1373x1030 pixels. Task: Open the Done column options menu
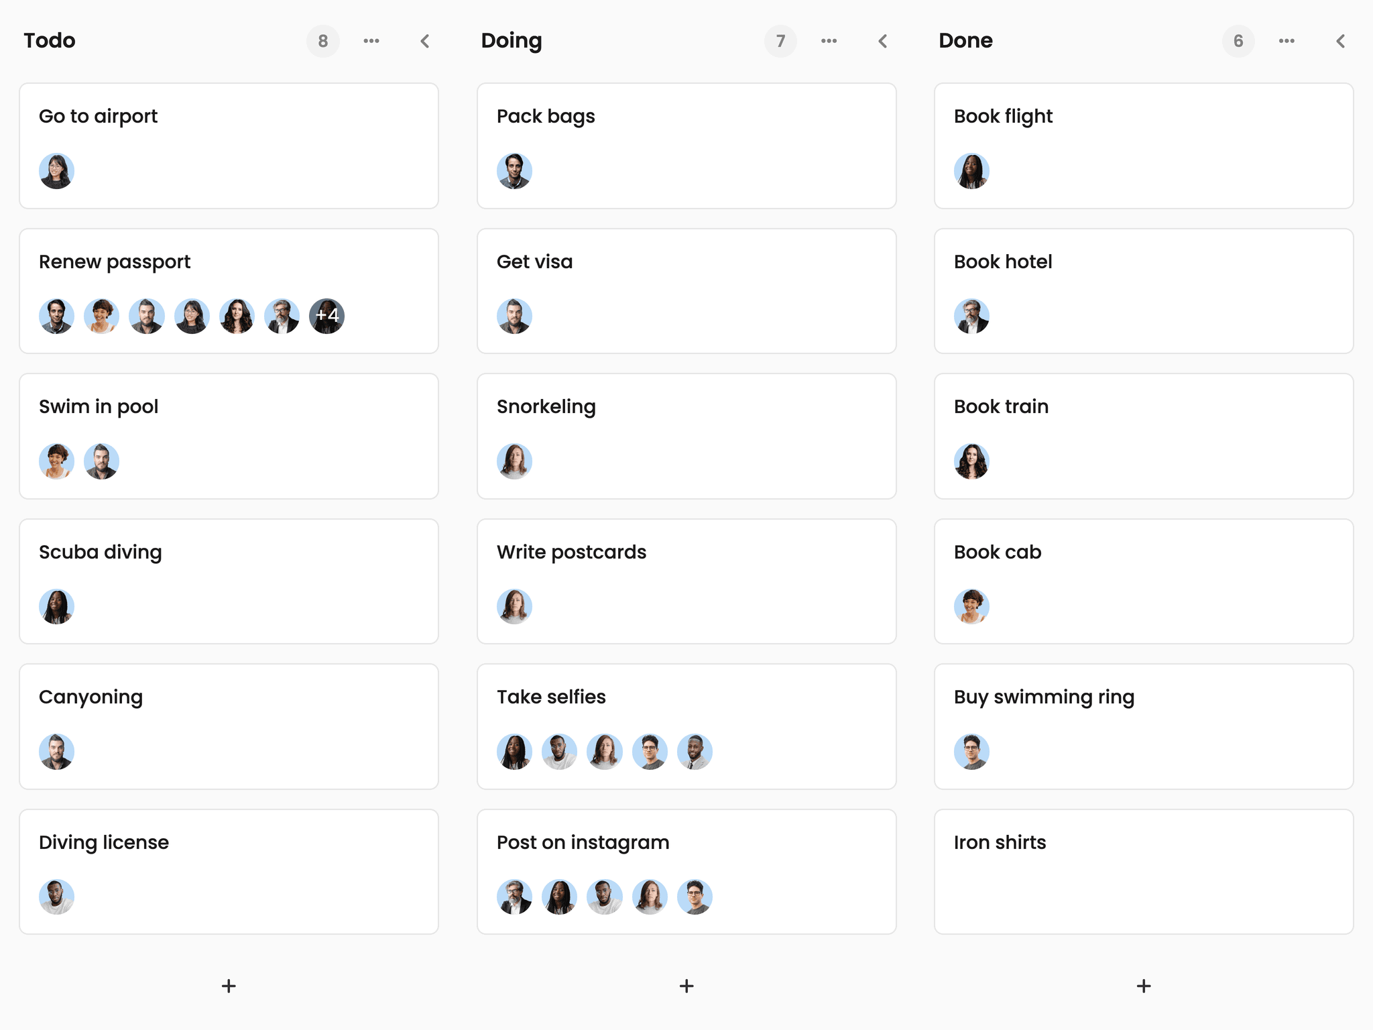(x=1287, y=41)
